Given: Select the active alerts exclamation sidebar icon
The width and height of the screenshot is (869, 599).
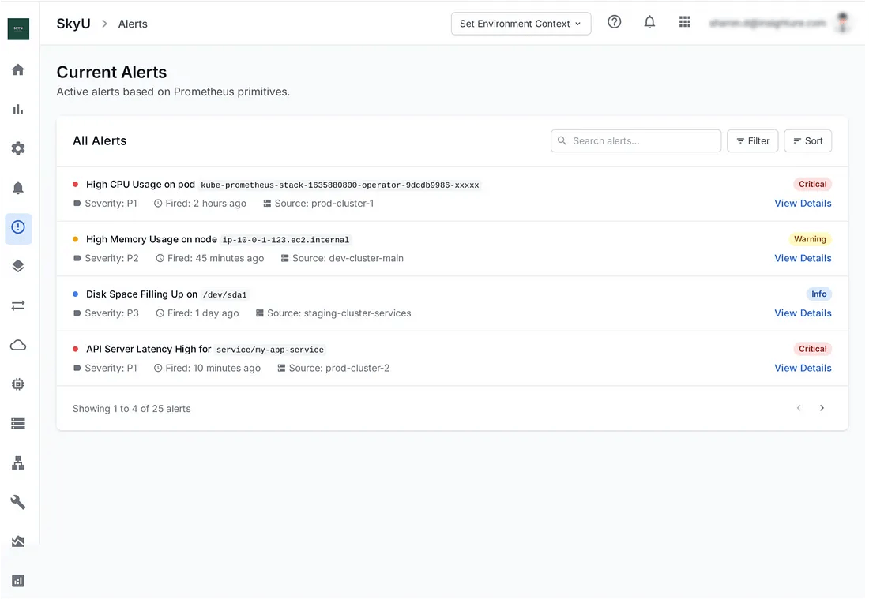Looking at the screenshot, I should pos(18,227).
